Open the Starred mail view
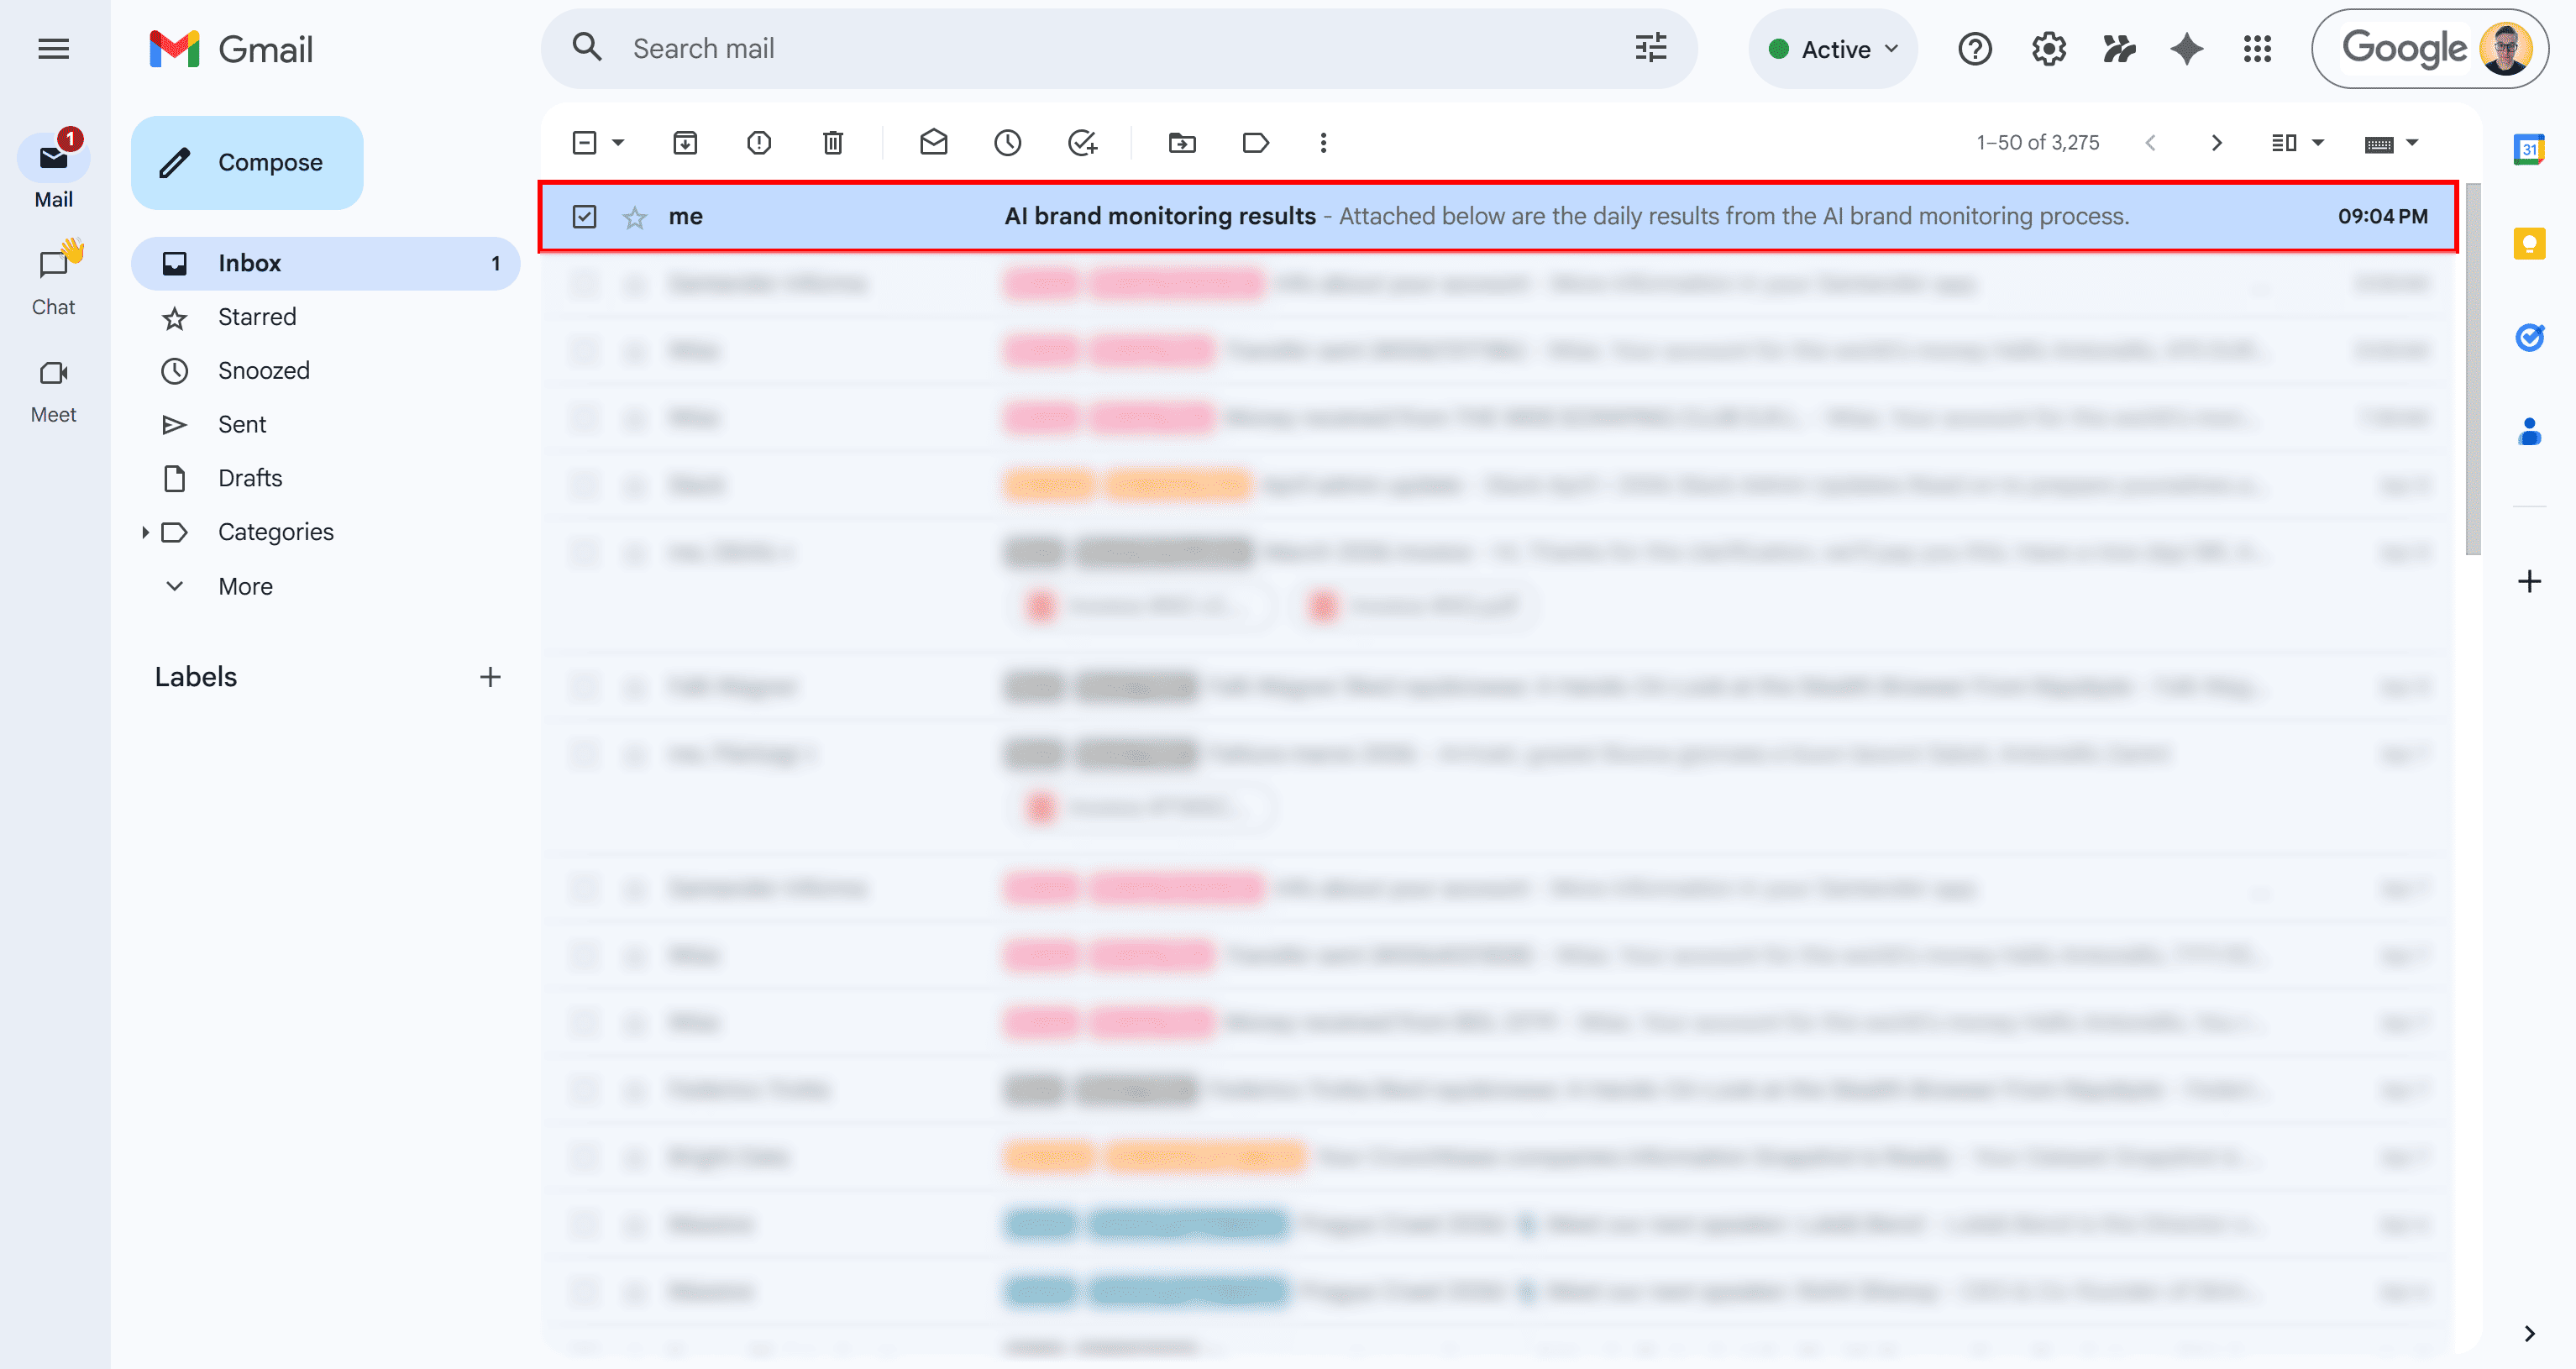Screen dimensions: 2576x1369 click(x=257, y=317)
